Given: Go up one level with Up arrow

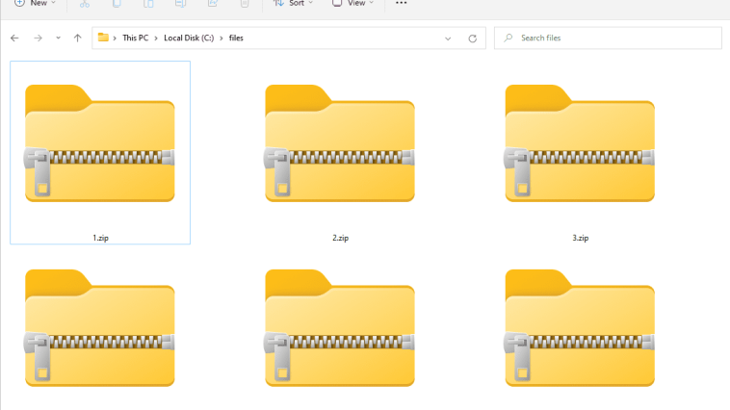Looking at the screenshot, I should (77, 38).
